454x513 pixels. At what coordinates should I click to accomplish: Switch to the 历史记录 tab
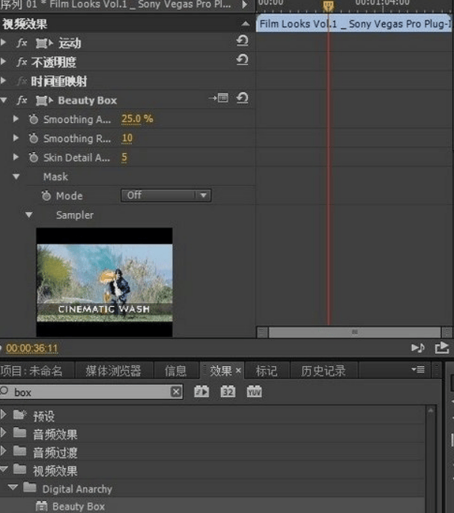click(x=323, y=370)
